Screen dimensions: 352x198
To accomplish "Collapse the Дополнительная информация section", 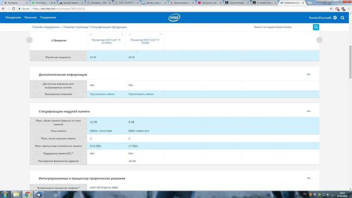I will click(x=308, y=75).
